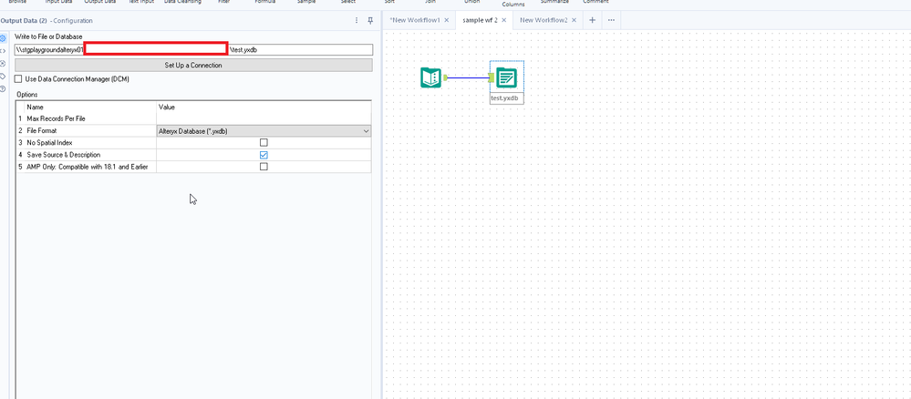The height and width of the screenshot is (399, 911).
Task: Open the workflow tabs overflow ellipsis
Action: (x=611, y=20)
